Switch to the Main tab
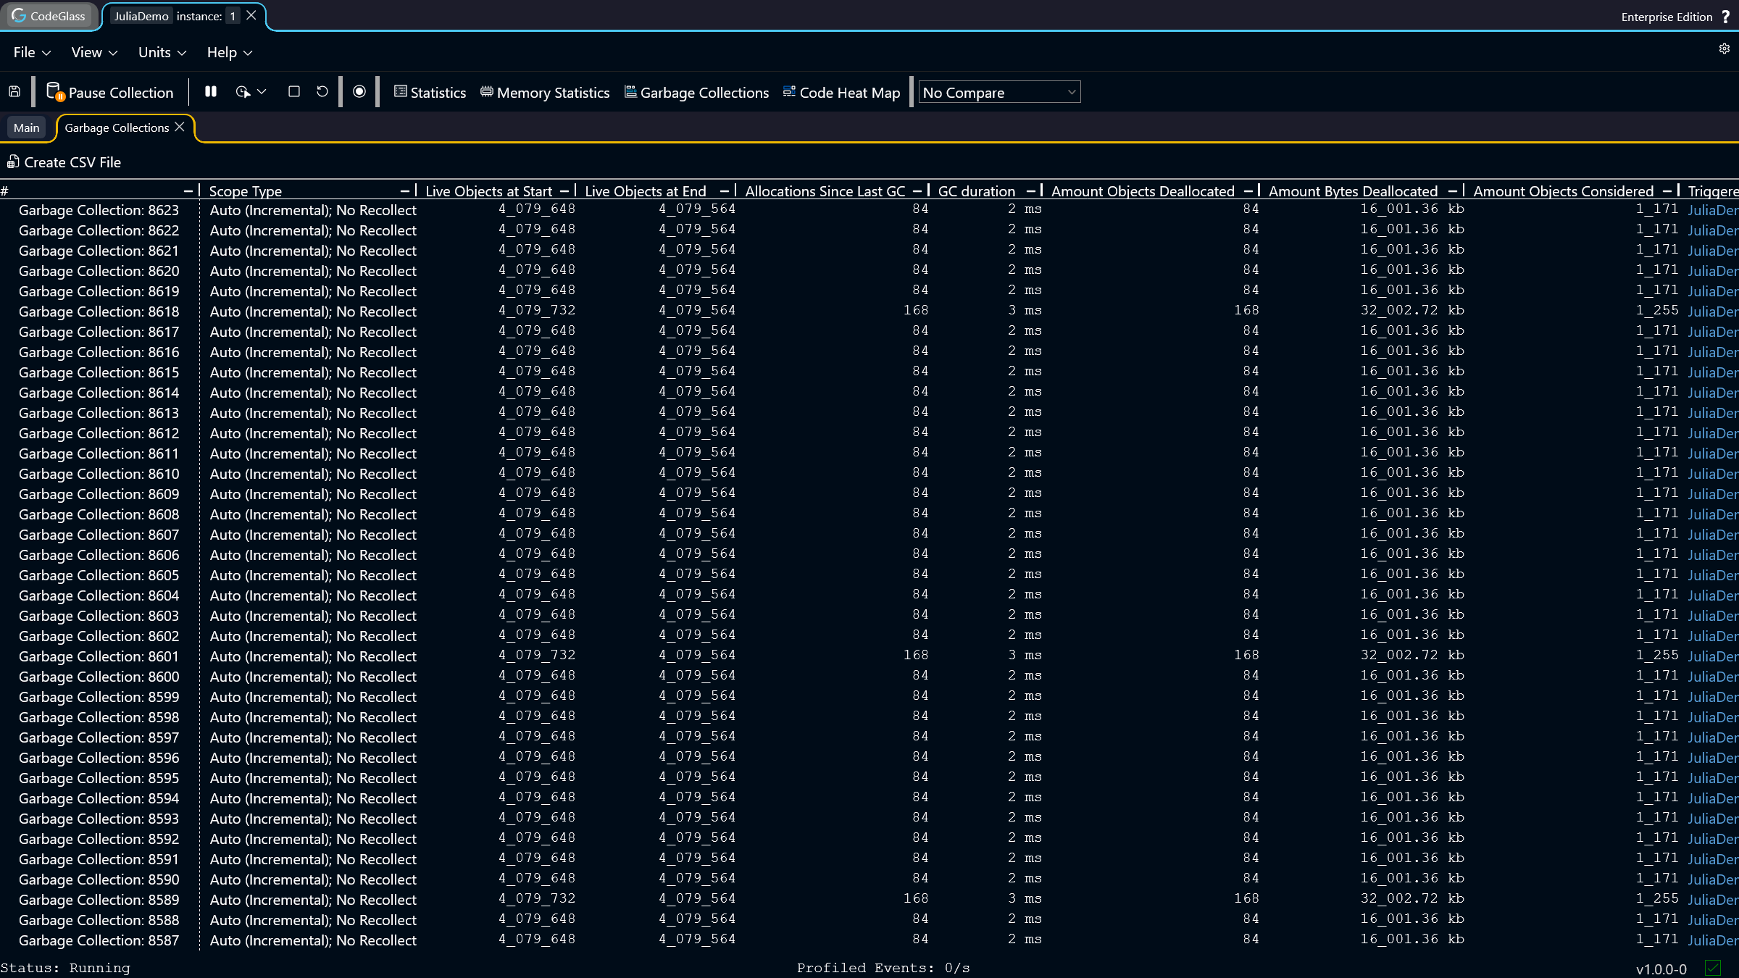 point(27,128)
